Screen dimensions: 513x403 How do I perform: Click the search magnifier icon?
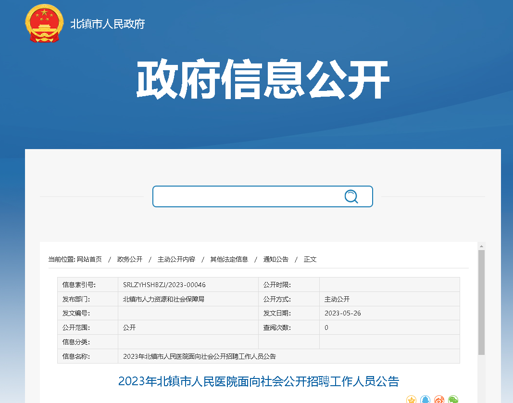[351, 196]
